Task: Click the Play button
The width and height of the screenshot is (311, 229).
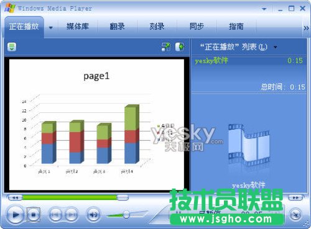Action: 15,215
